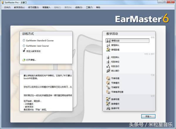This screenshot has height=129, width=176.
Task: Pick the 节奏错误检查 rhythm error detection icon
Action: pyautogui.click(x=108, y=92)
